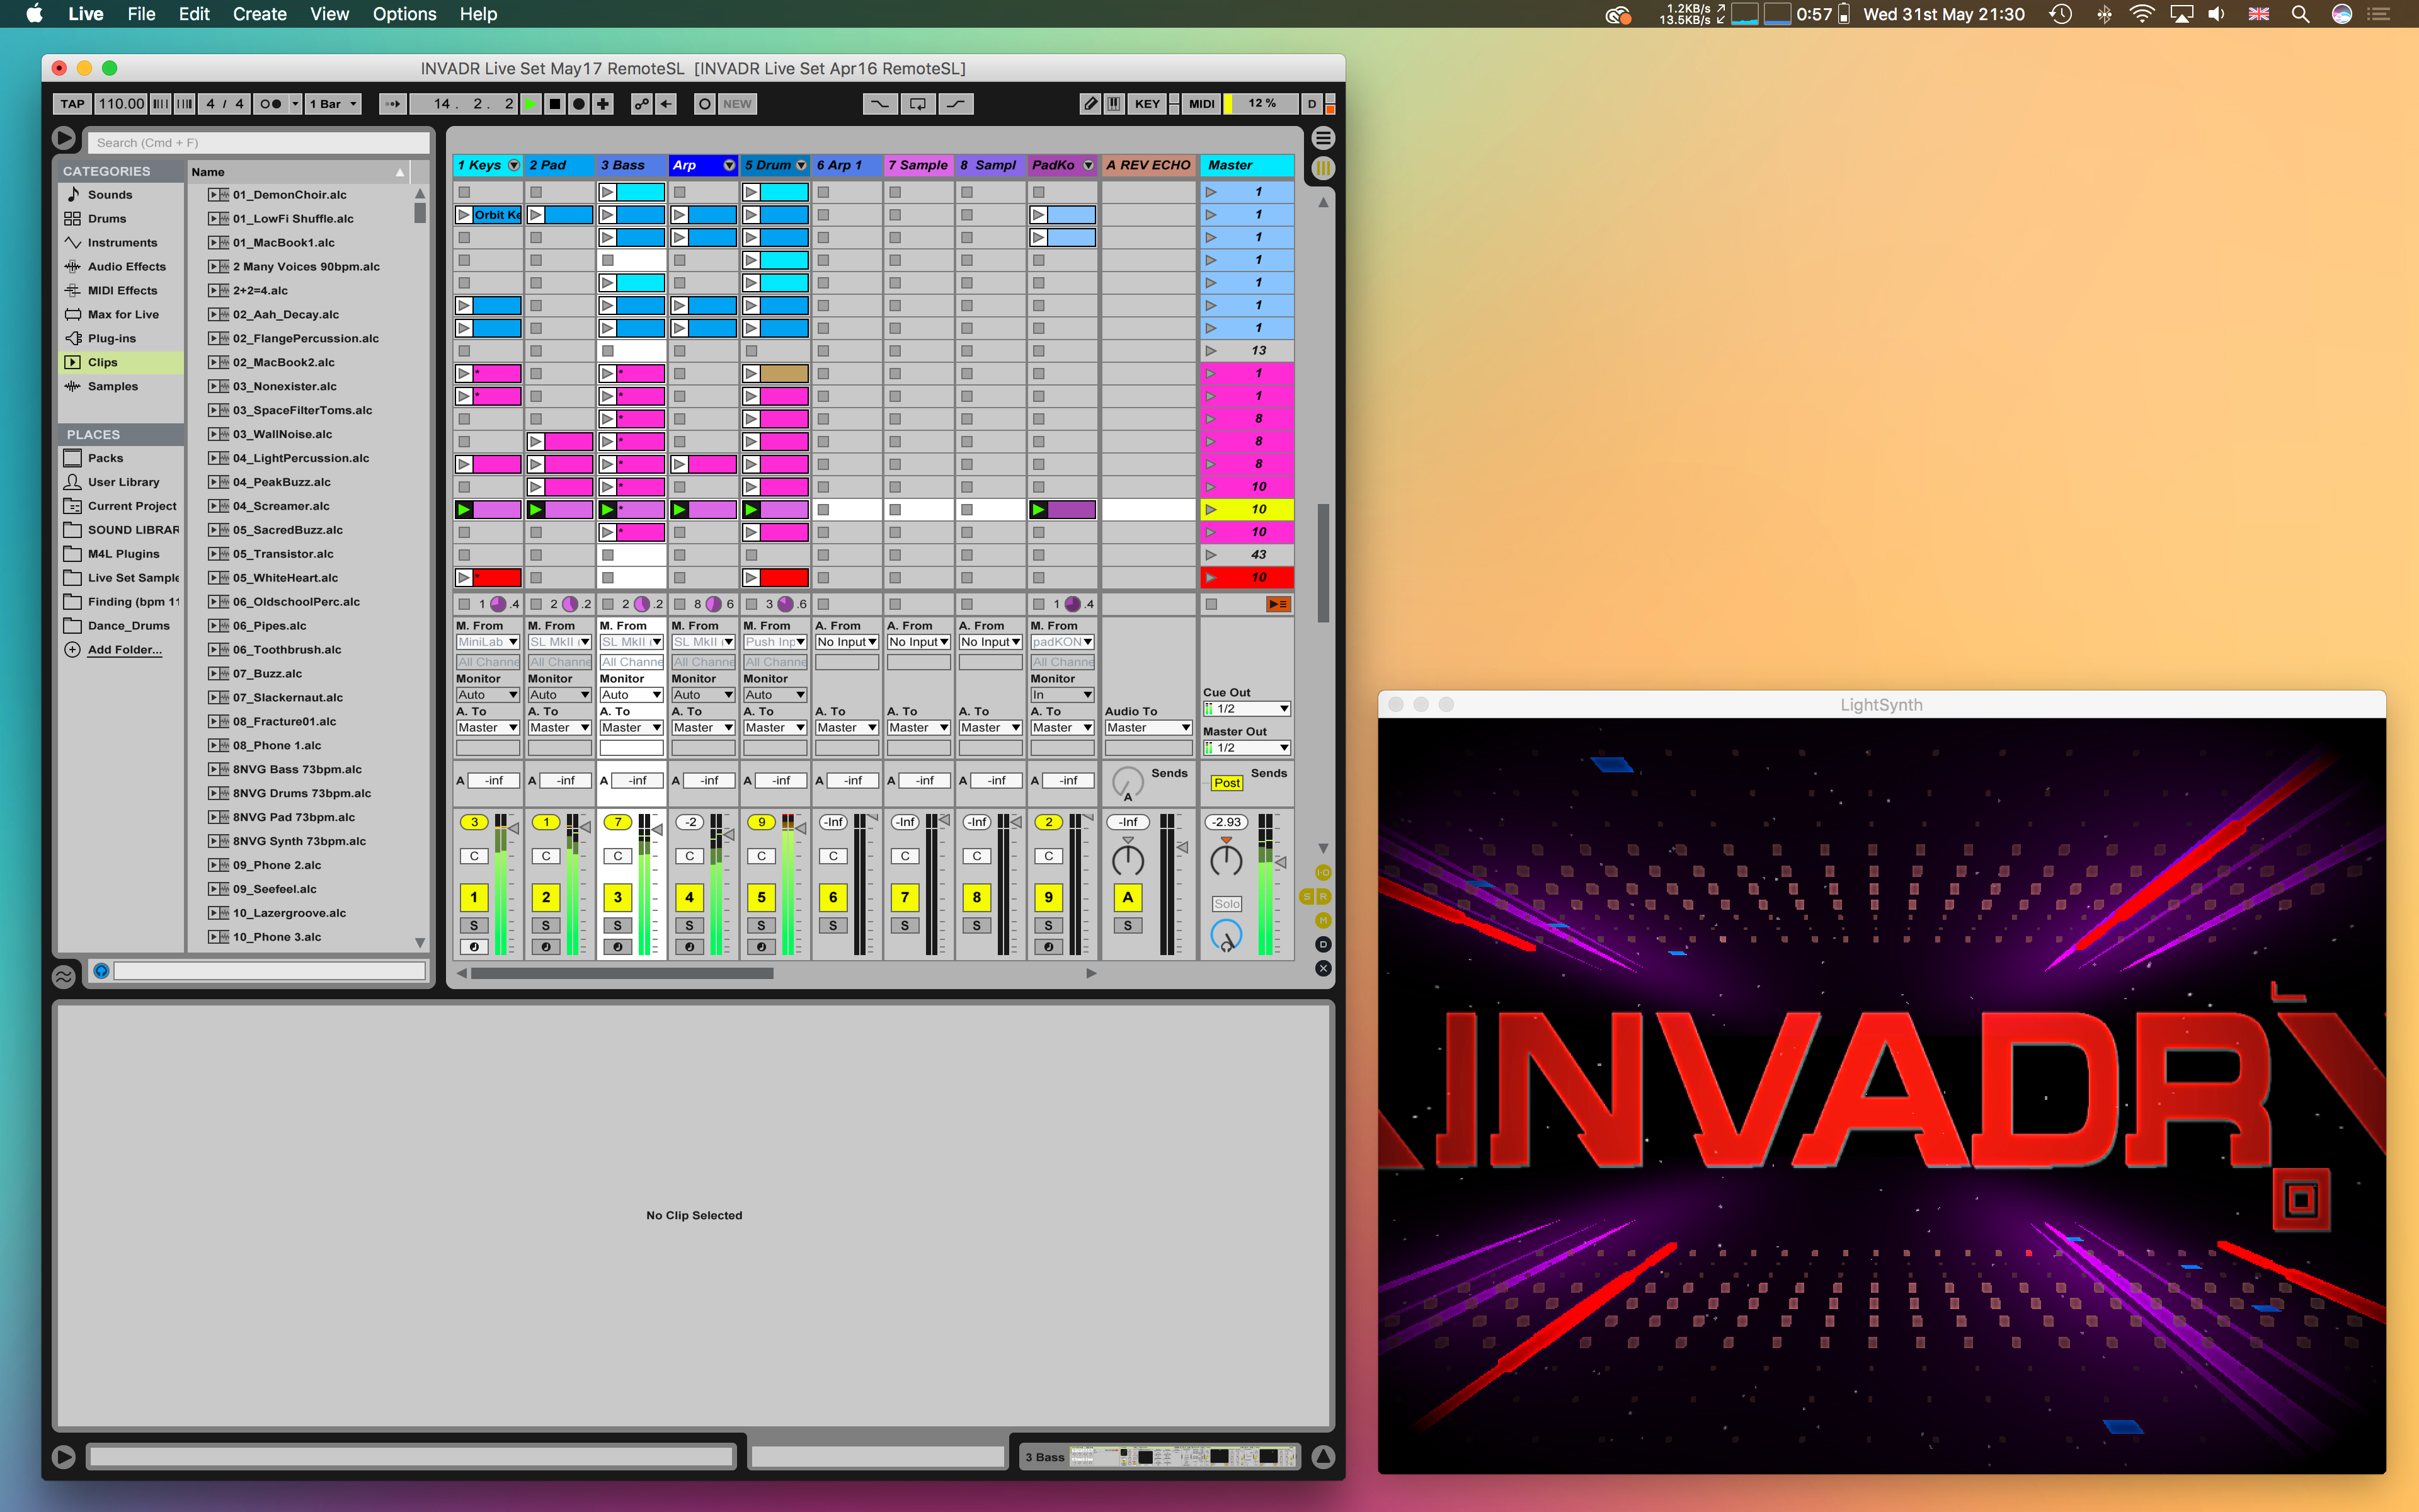This screenshot has height=1512, width=2419.
Task: Arm the 2 Pad track for recording
Action: coord(546,947)
